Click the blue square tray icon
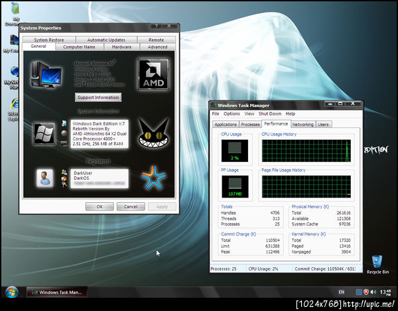This screenshot has height=311, width=398. (359, 292)
